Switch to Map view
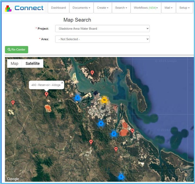Screen dimensions: 195x184 coord(15,63)
